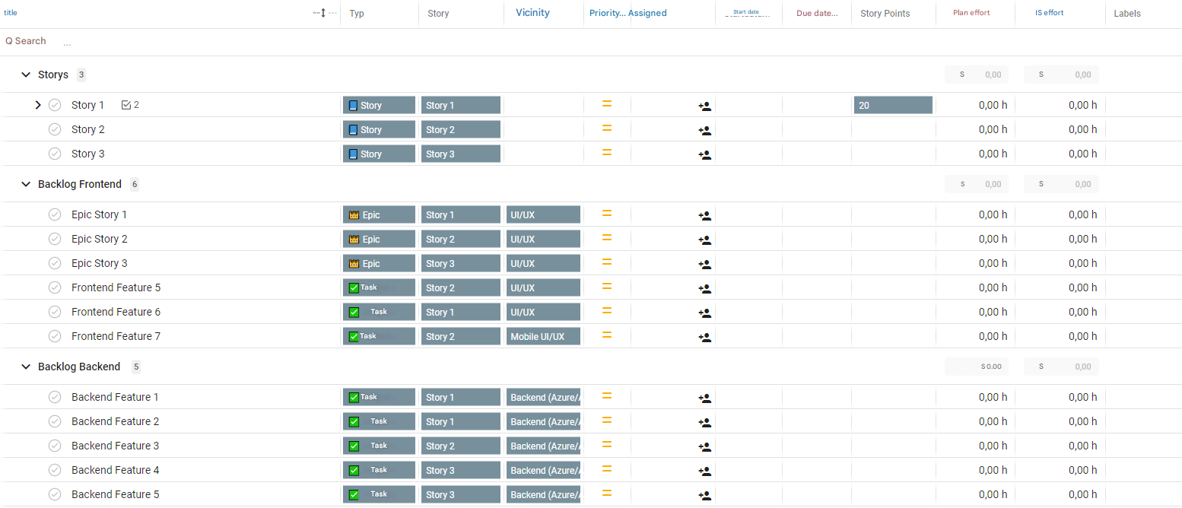The height and width of the screenshot is (508, 1182).
Task: Click the subtask count icon on Story 1
Action: [x=126, y=105]
